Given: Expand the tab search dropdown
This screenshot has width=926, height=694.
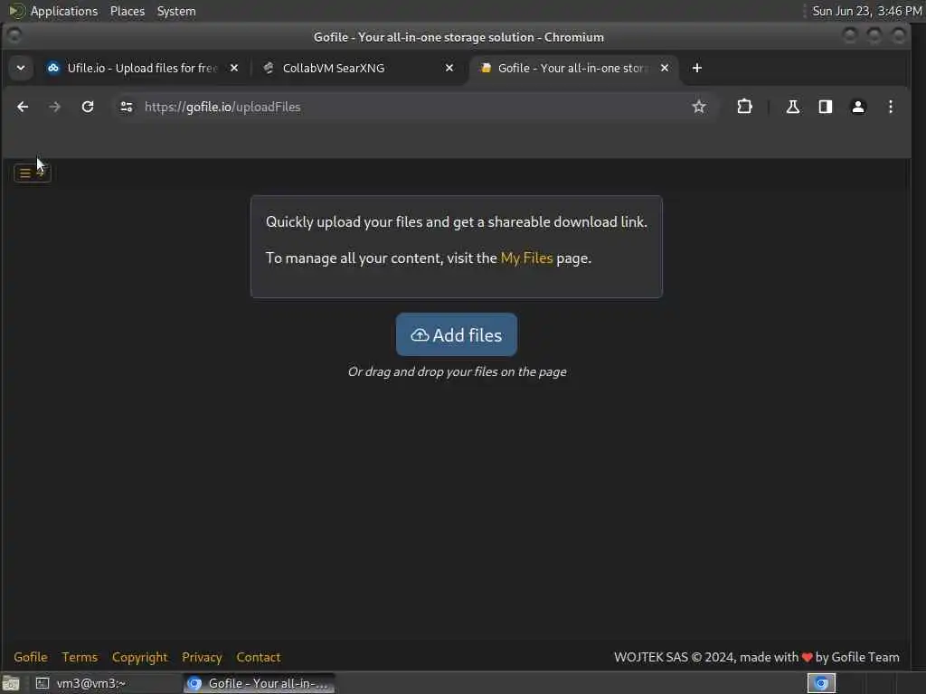Looking at the screenshot, I should pos(21,68).
